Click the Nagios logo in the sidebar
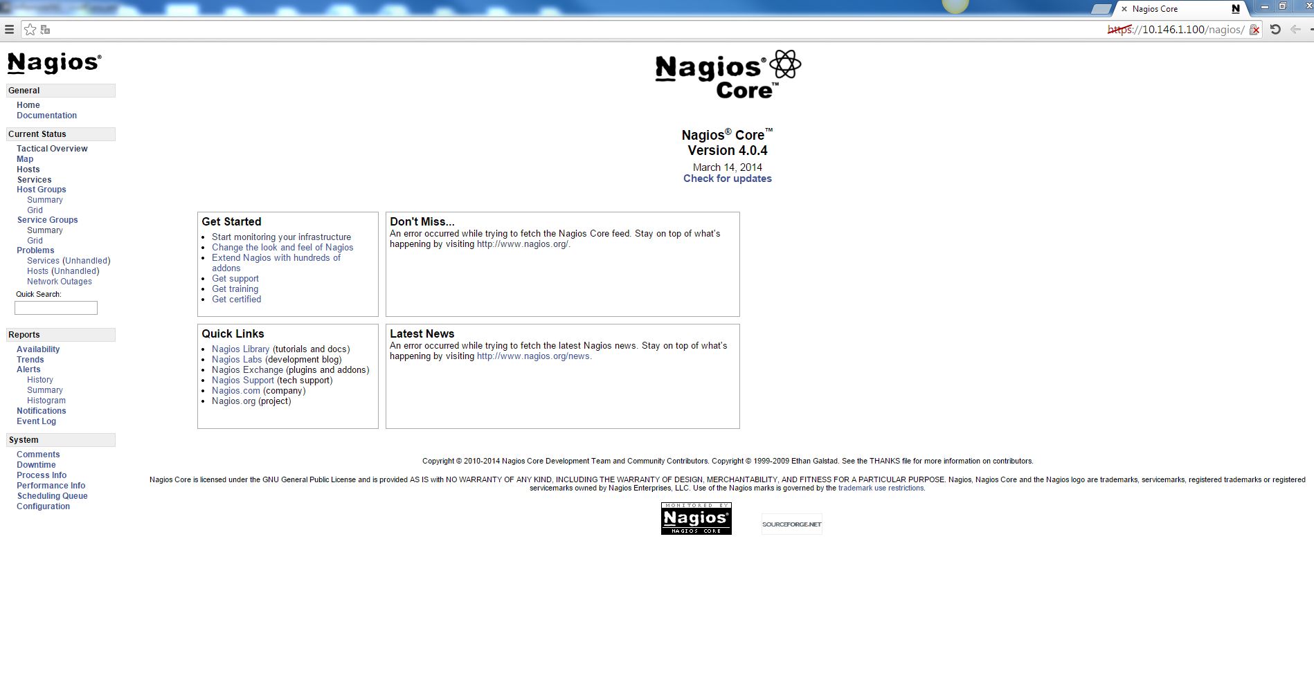Screen dimensions: 1314x696 pyautogui.click(x=54, y=63)
